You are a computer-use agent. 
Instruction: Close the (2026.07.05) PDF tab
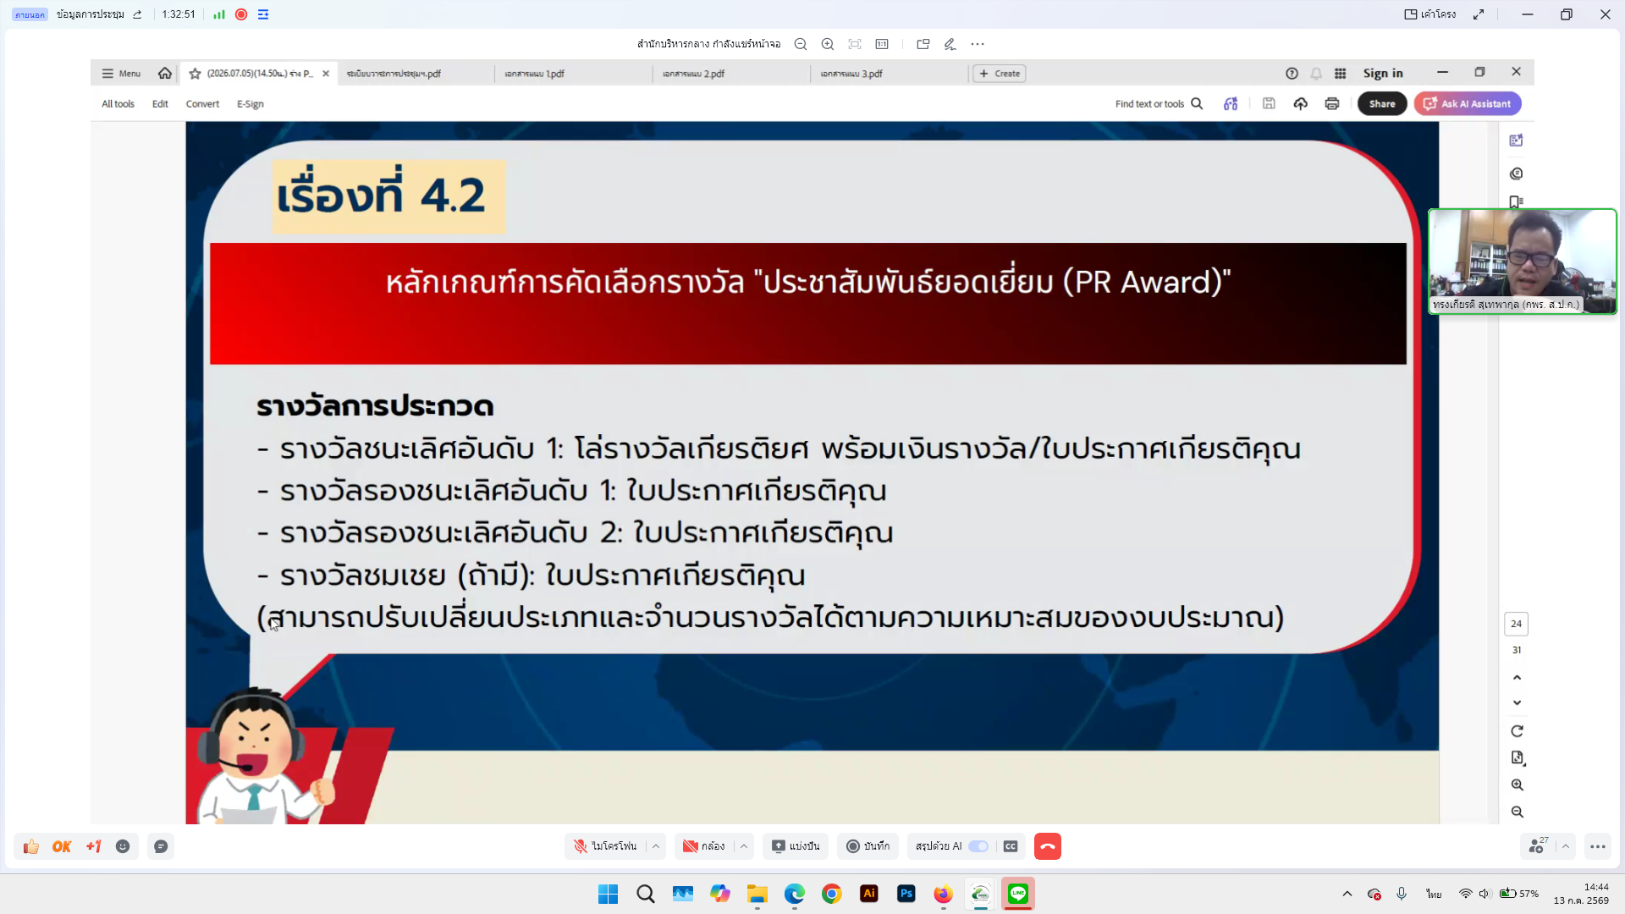(x=326, y=74)
